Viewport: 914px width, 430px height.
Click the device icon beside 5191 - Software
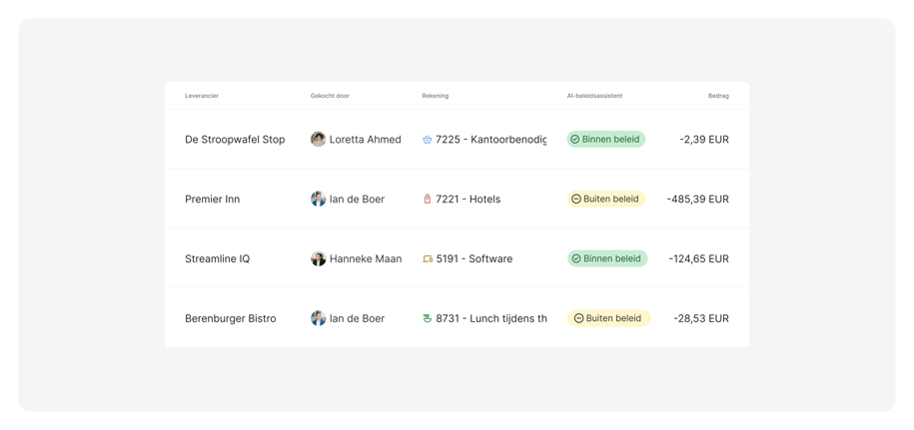pos(428,259)
